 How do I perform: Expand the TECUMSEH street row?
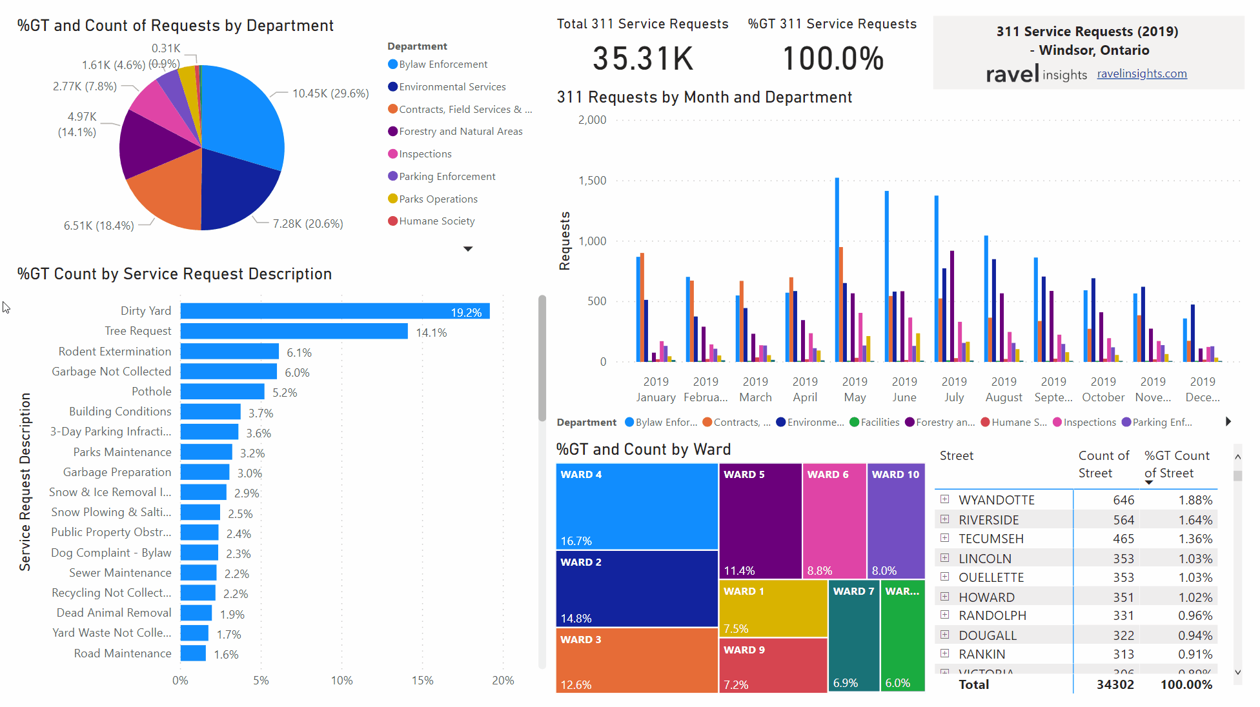[x=946, y=537]
